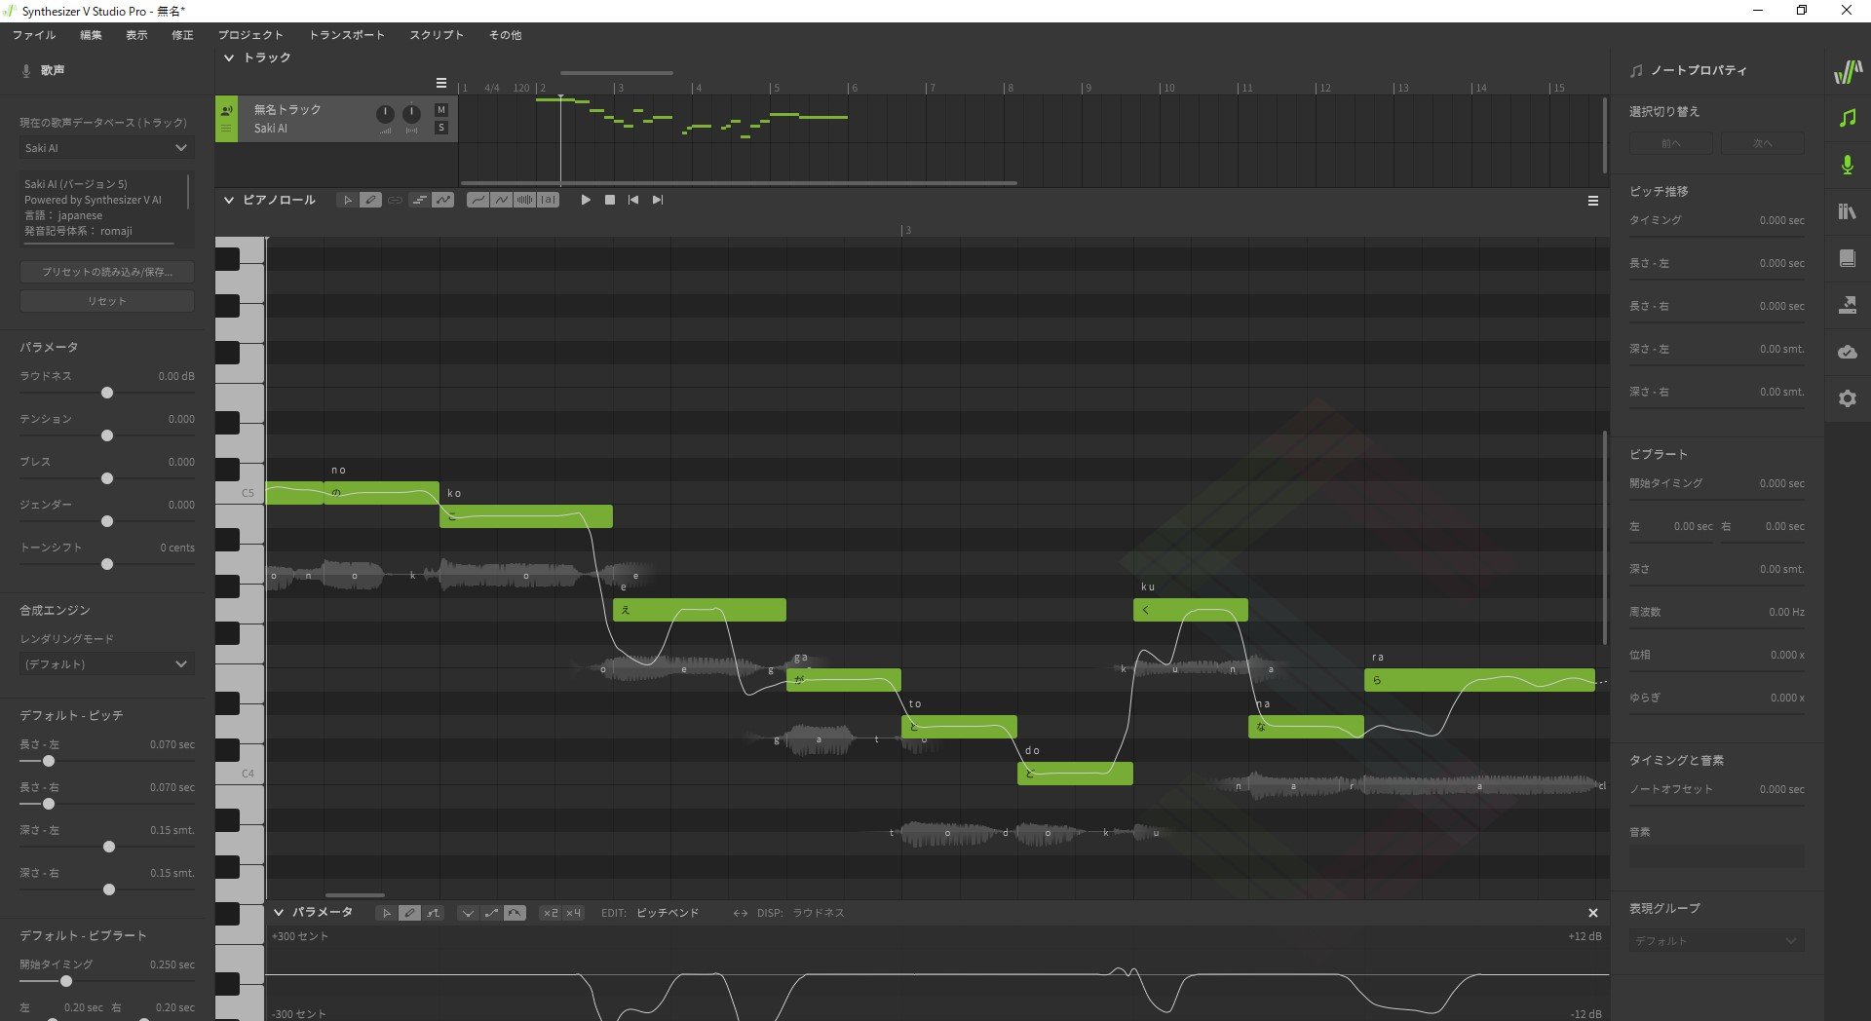Image resolution: width=1871 pixels, height=1021 pixels.
Task: Open settings gear in right sidebar
Action: (1848, 398)
